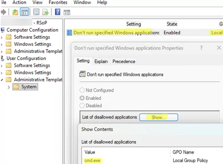Select the Enabled radio button
223x164 pixels.
tap(82, 98)
